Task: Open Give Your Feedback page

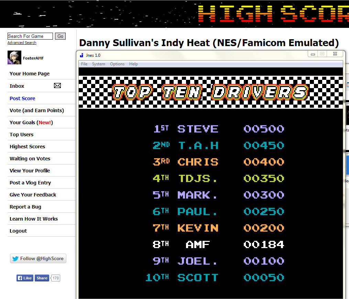Action: [x=33, y=195]
